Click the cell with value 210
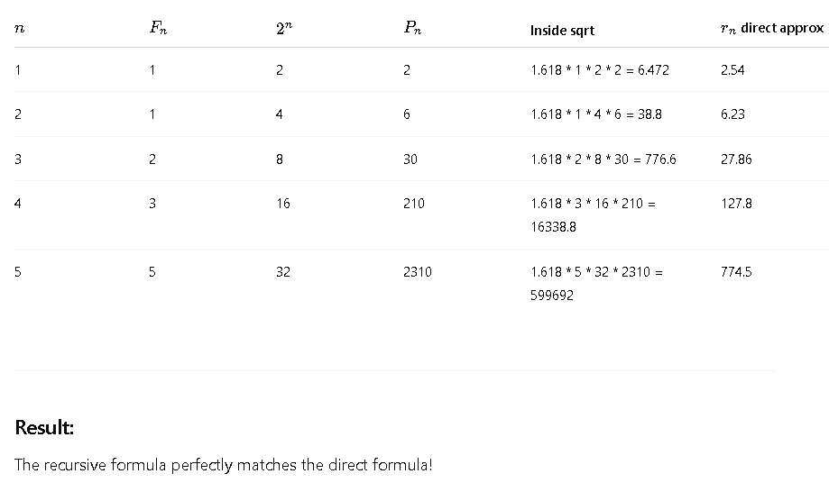The image size is (829, 483). [413, 204]
